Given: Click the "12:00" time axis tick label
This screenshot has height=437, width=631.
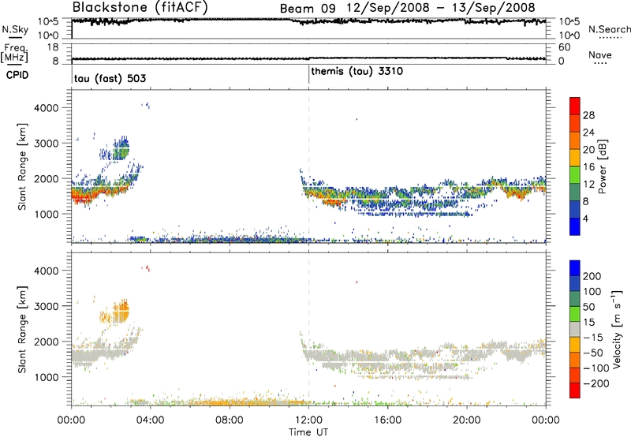Looking at the screenshot, I should coord(308,420).
